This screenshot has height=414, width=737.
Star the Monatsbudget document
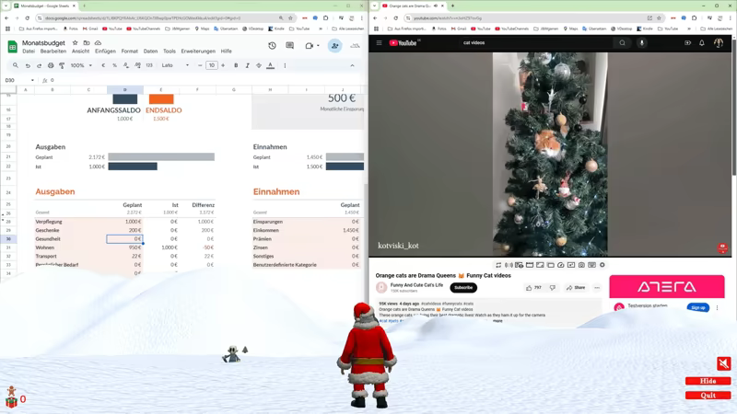75,42
